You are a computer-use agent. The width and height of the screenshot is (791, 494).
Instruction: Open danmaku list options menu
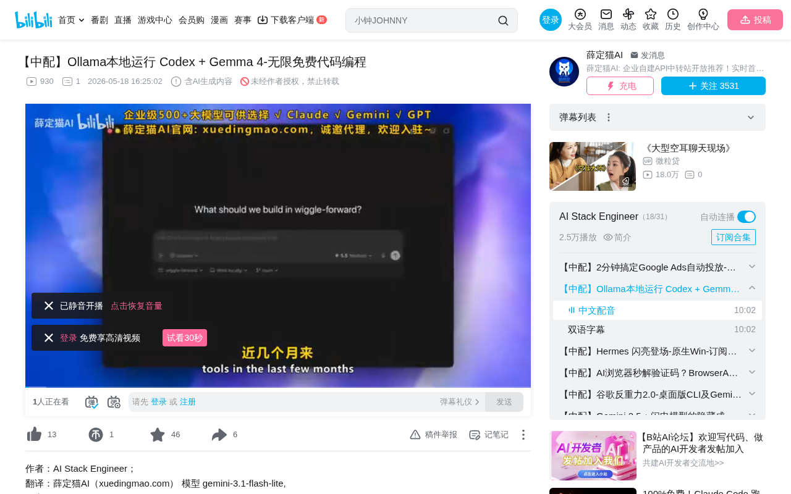pyautogui.click(x=609, y=117)
